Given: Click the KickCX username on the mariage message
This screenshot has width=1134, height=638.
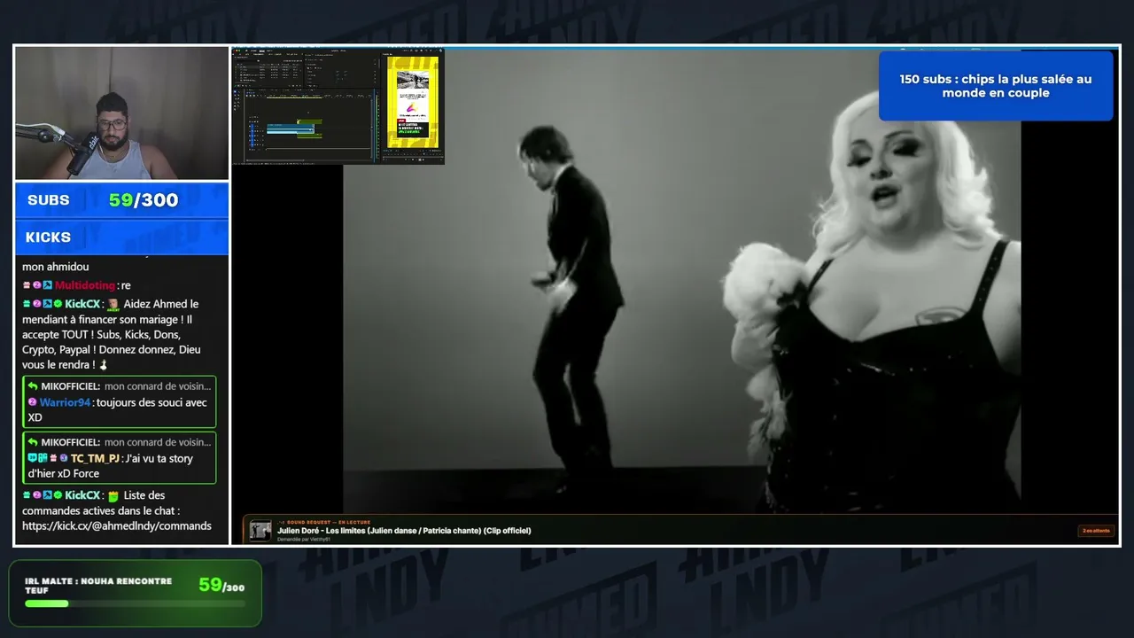Looking at the screenshot, I should (x=82, y=304).
